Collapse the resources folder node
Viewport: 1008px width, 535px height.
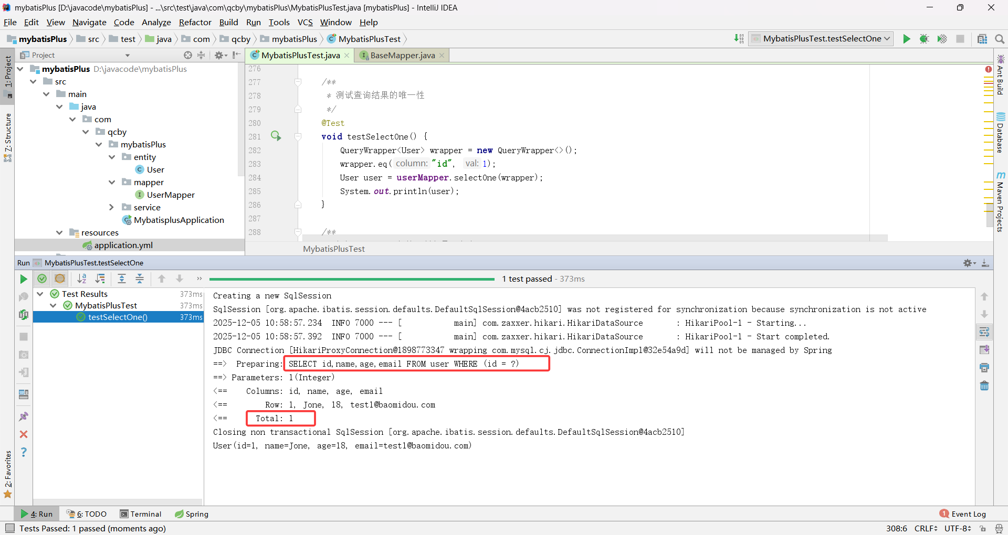(x=59, y=232)
